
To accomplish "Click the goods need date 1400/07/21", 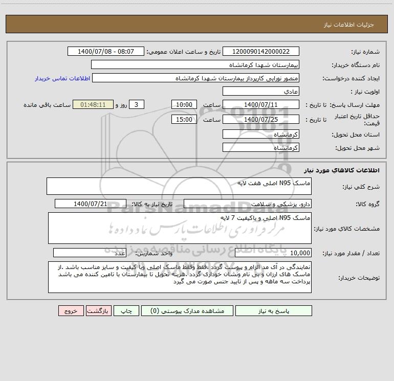I will (x=91, y=204).
